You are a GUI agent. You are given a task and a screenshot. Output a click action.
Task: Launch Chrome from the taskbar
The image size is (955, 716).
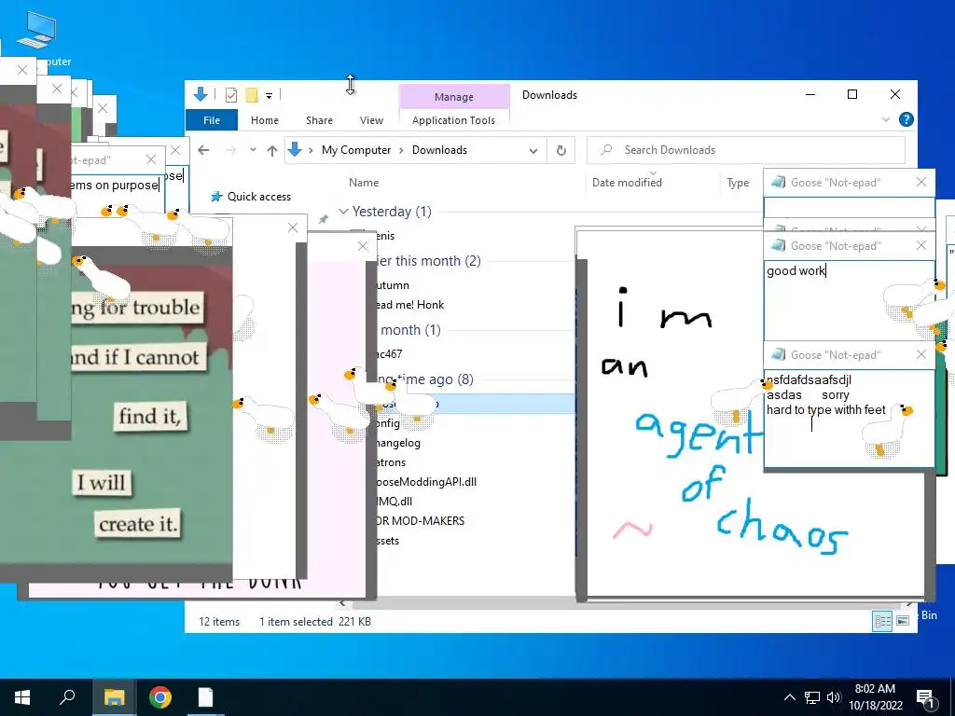point(160,697)
